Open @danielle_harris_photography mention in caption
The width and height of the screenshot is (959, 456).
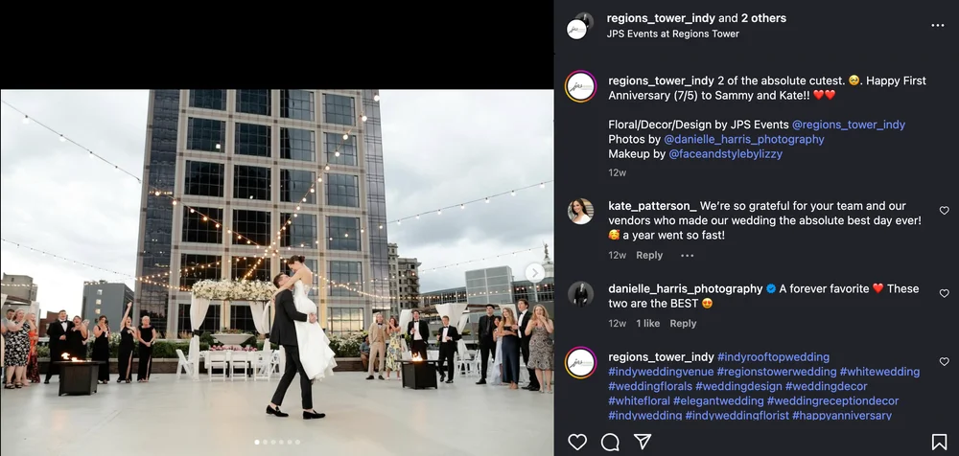(x=743, y=139)
